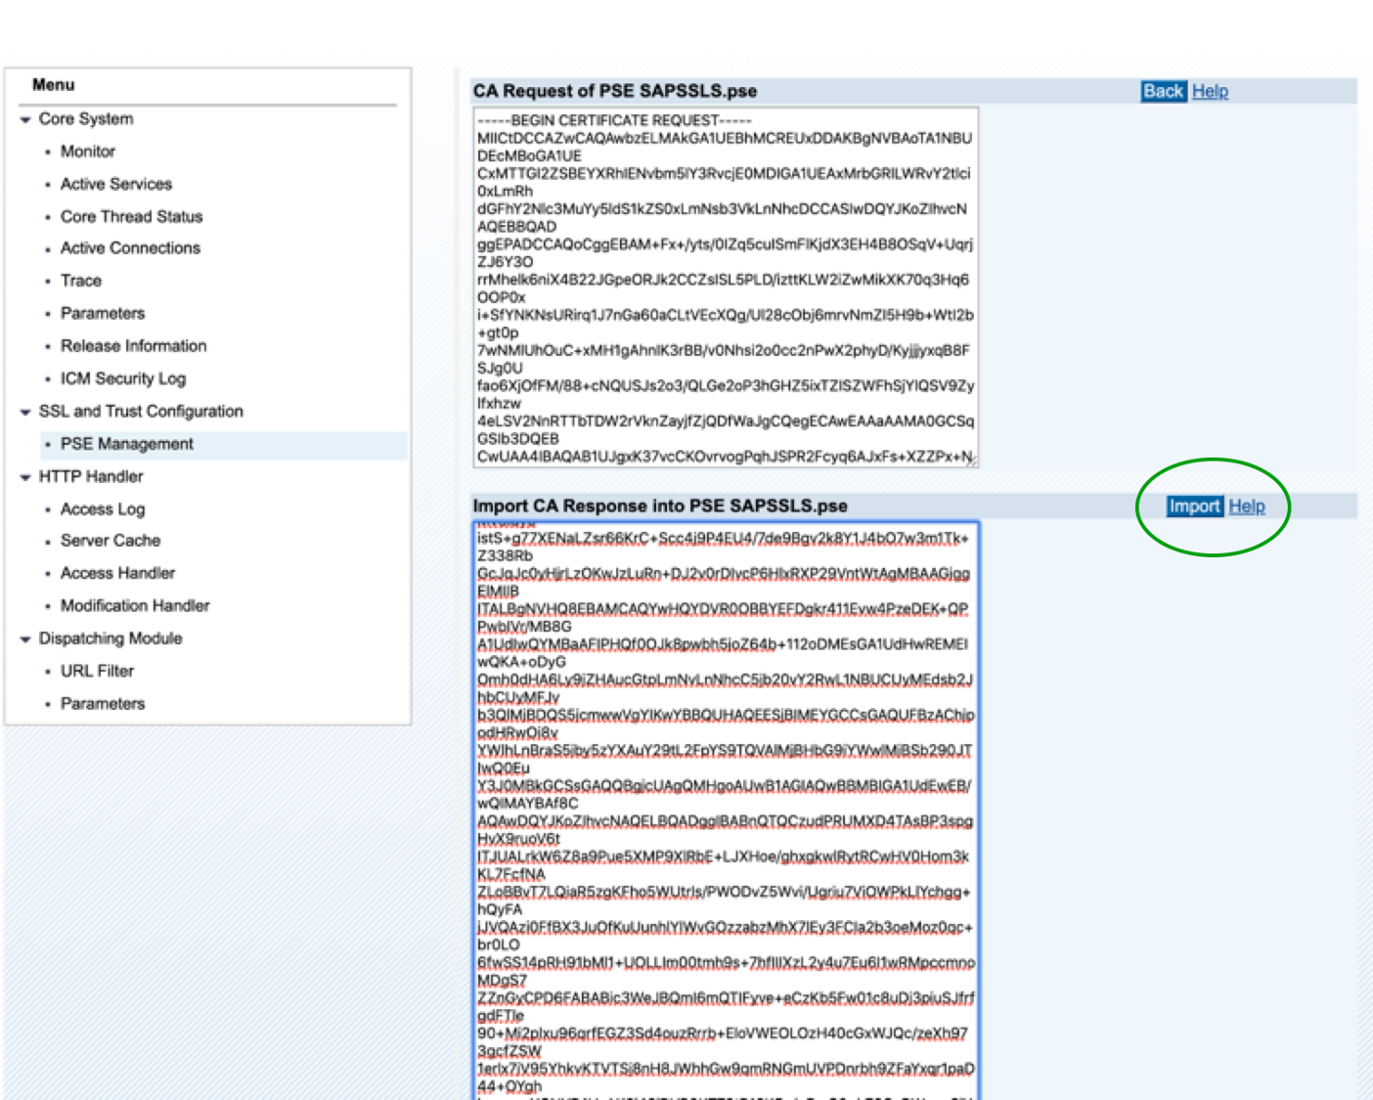This screenshot has height=1100, width=1373.
Task: Open Help link next to Import
Action: (1247, 506)
